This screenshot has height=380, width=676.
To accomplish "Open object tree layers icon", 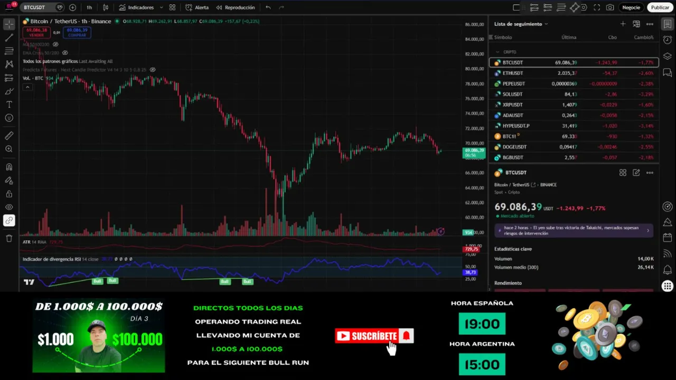I will [x=668, y=56].
